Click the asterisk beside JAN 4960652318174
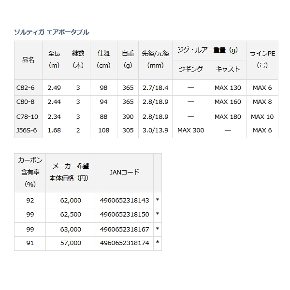Screen dimensions: 290x290 pyautogui.click(x=158, y=242)
